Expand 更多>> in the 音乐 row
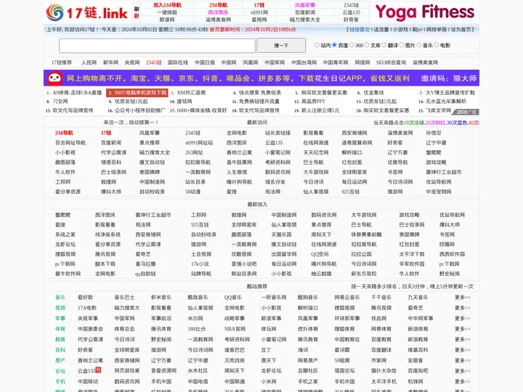This screenshot has height=392, width=523. pos(462,298)
